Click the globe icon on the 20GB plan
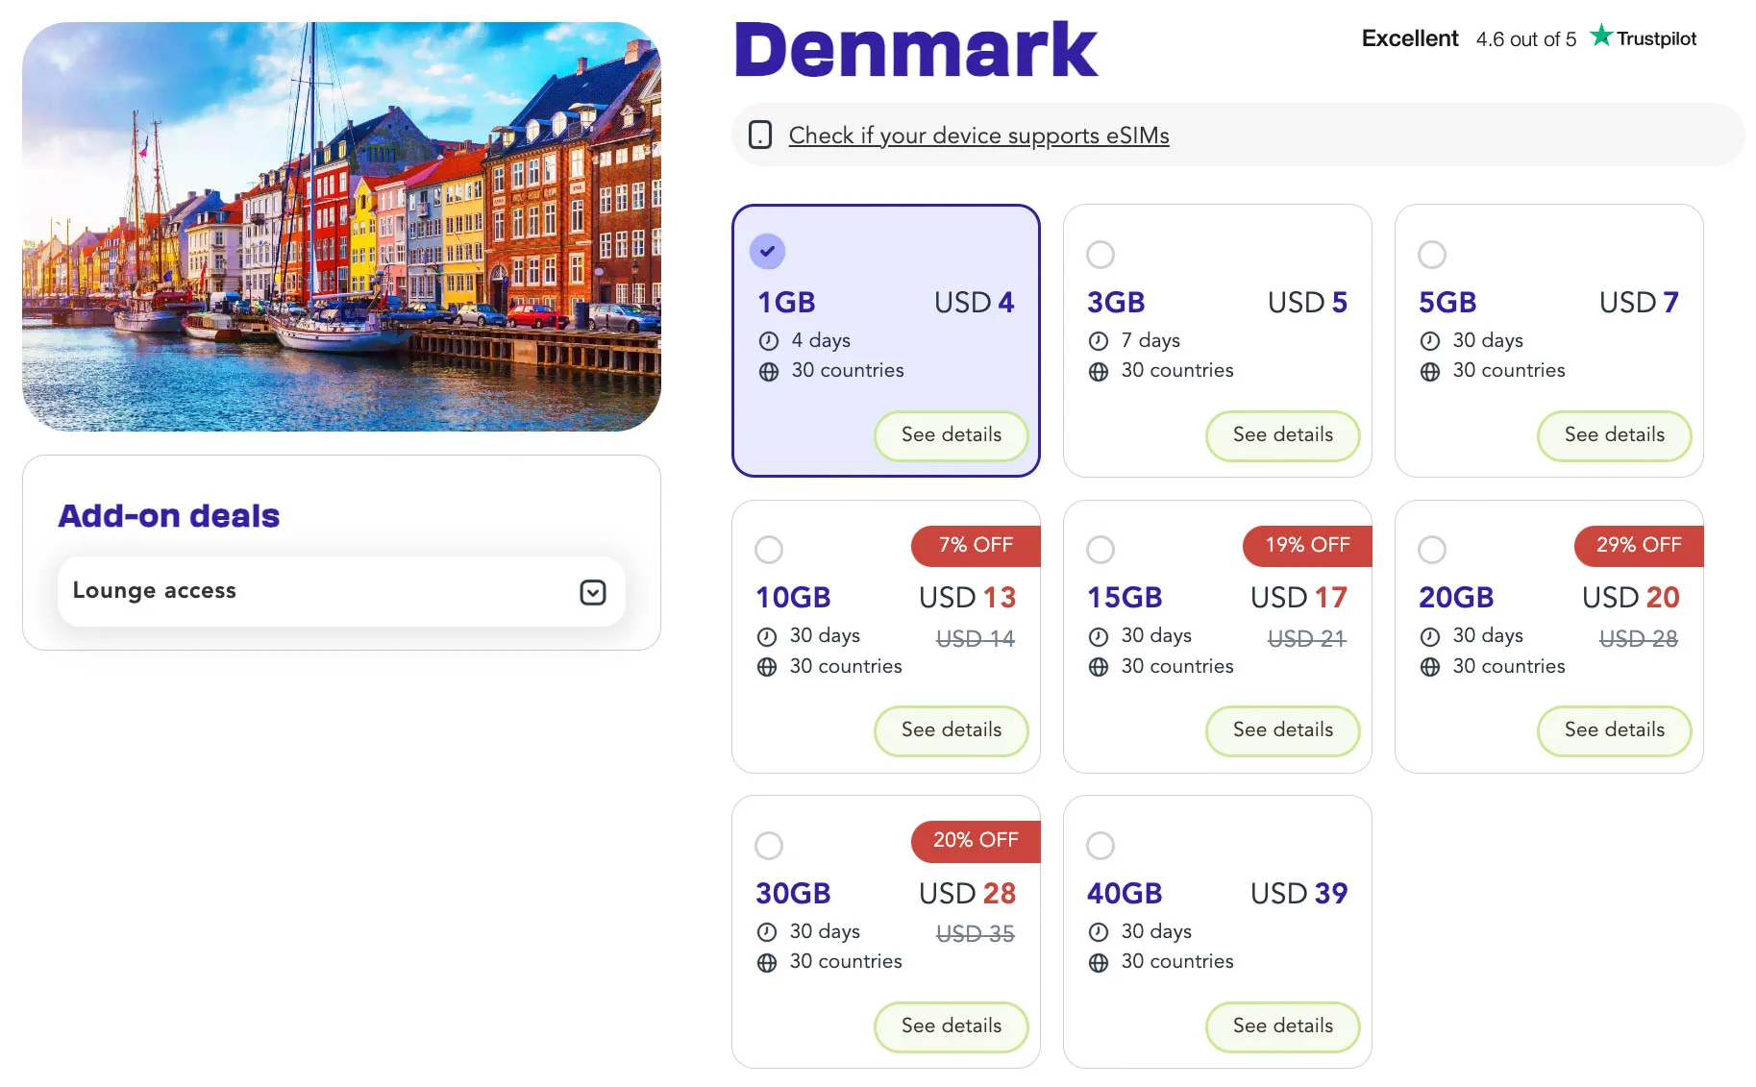 [1429, 667]
